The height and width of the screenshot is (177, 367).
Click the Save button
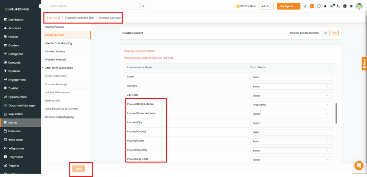pos(78,169)
